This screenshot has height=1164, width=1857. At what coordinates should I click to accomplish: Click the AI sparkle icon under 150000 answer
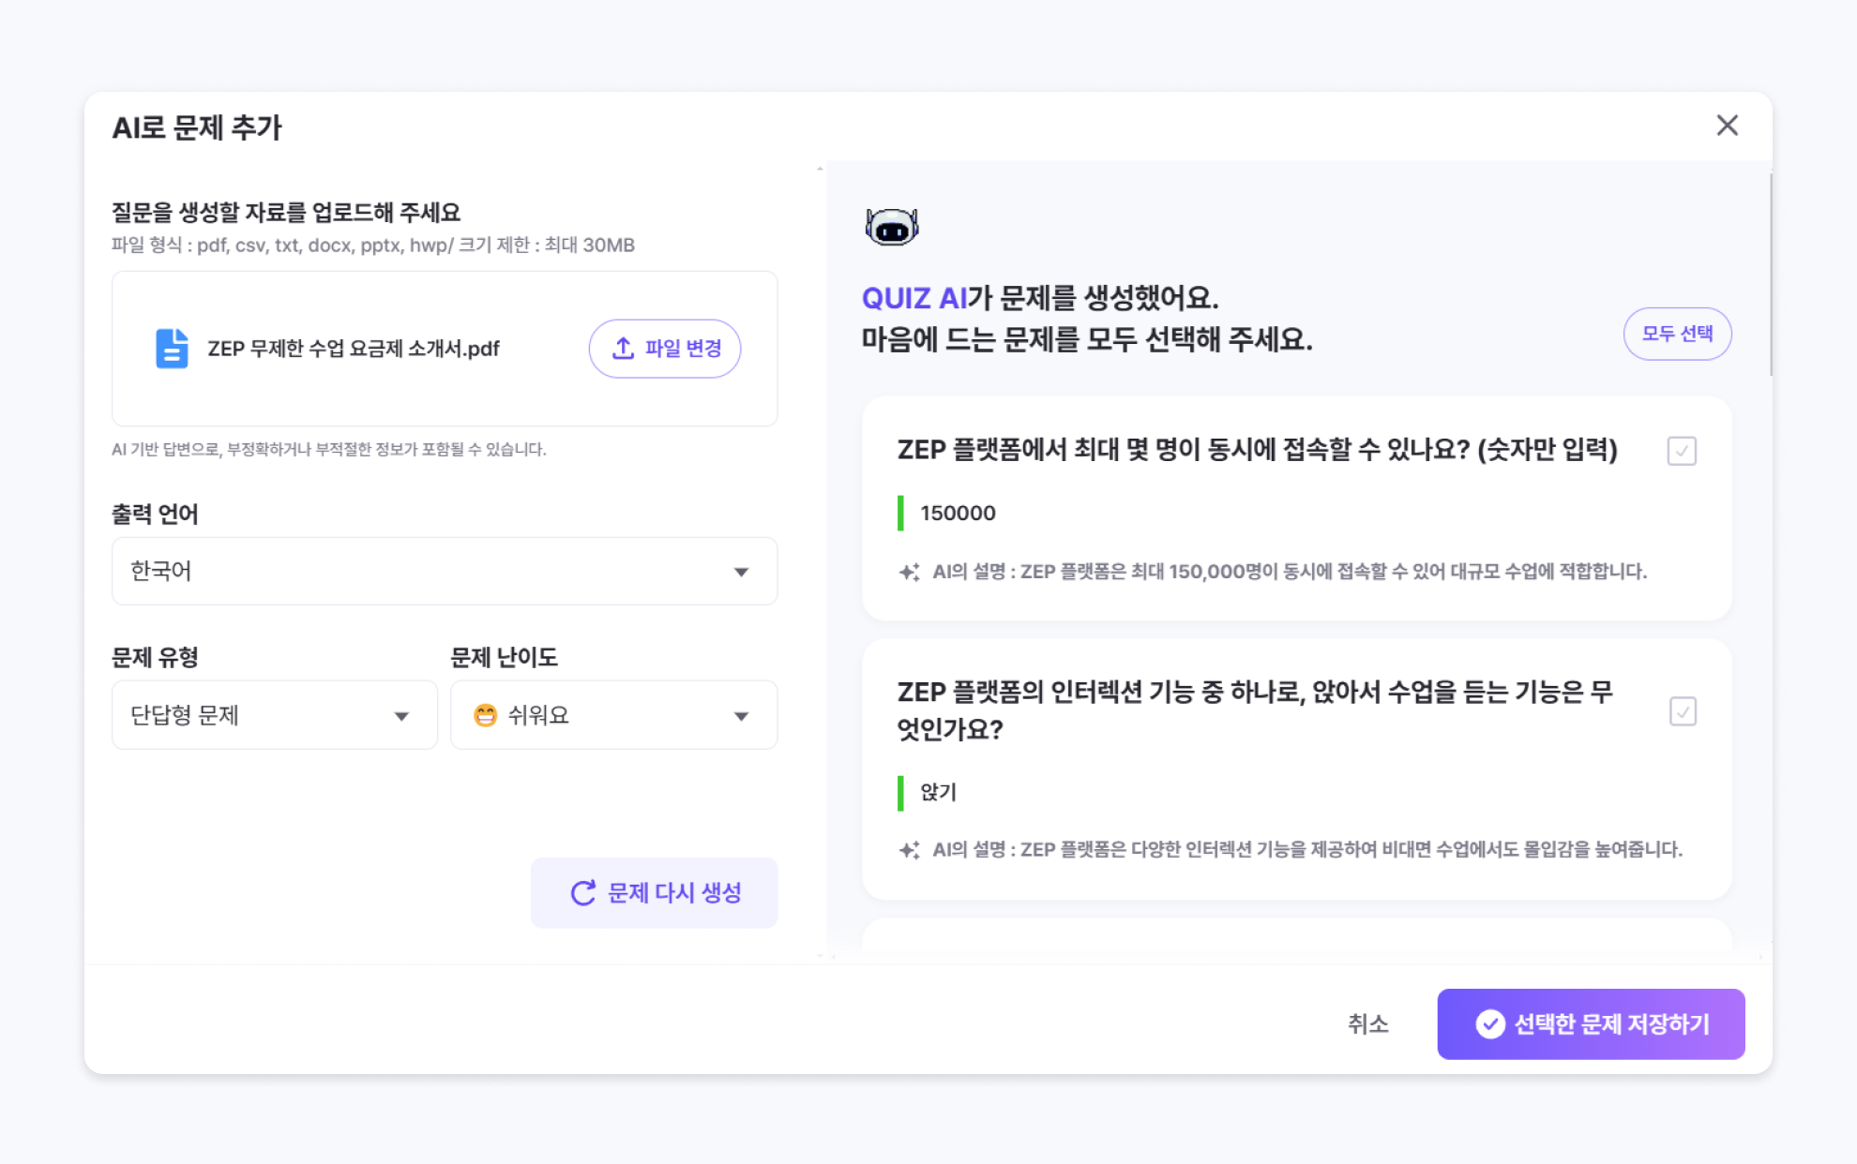[x=909, y=572]
